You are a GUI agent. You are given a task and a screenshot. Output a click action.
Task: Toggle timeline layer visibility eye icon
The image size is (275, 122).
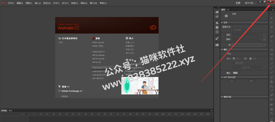tap(21, 114)
